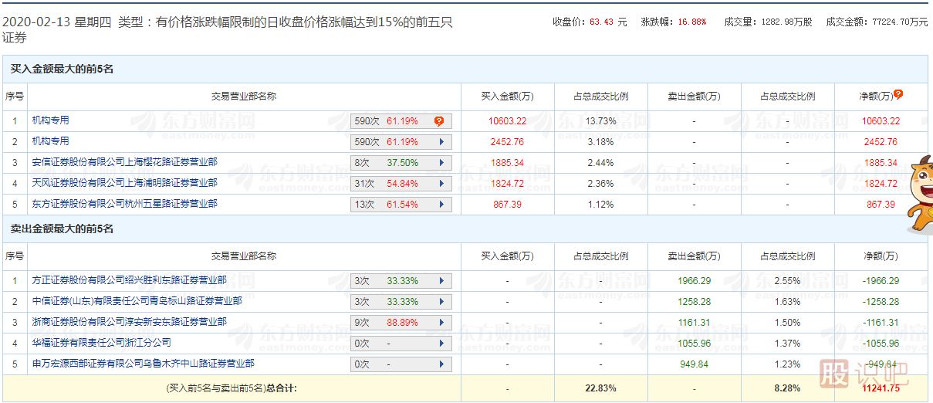Click arrow icon in 中信证券(山东) row

[441, 302]
